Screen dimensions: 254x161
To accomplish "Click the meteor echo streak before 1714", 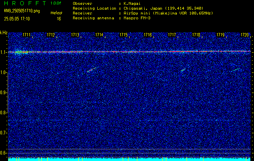I will click(93, 70).
